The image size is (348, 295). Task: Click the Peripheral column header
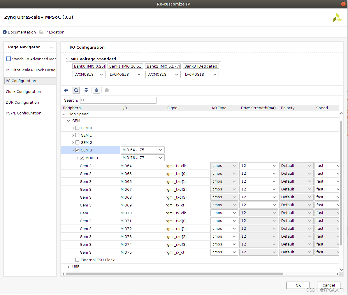click(91, 108)
